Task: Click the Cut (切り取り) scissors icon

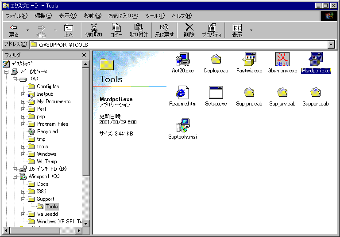Action: (94, 27)
